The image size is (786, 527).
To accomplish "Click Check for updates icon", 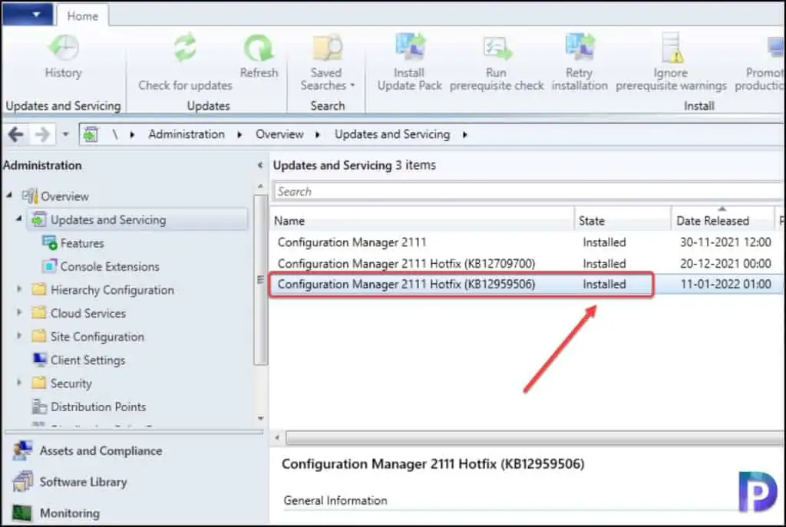I will (185, 48).
